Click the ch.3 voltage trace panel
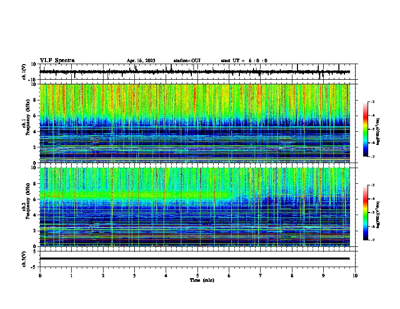The width and height of the screenshot is (400, 309). [197, 259]
